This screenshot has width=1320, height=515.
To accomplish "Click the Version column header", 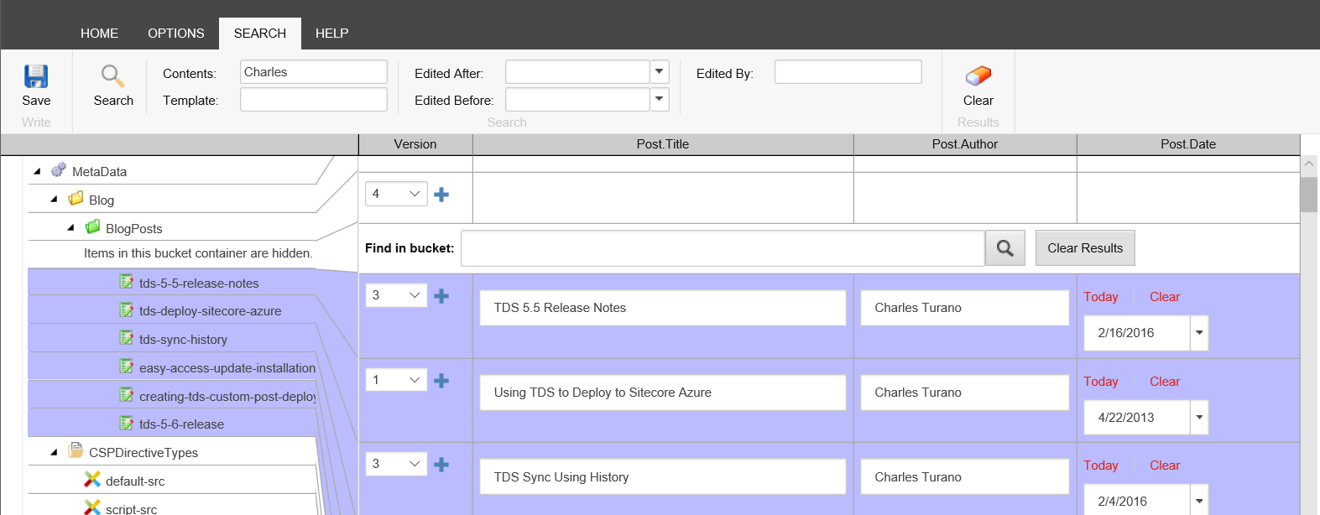I will (x=415, y=144).
